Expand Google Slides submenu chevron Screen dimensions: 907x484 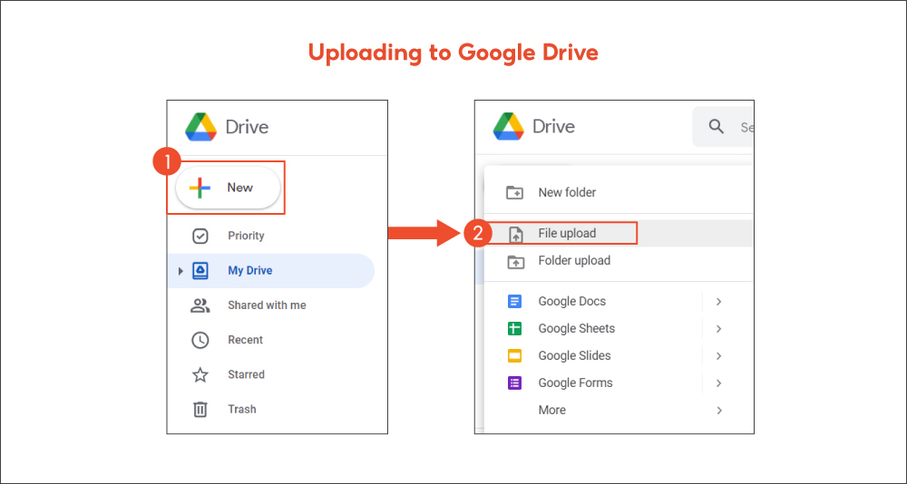tap(718, 356)
